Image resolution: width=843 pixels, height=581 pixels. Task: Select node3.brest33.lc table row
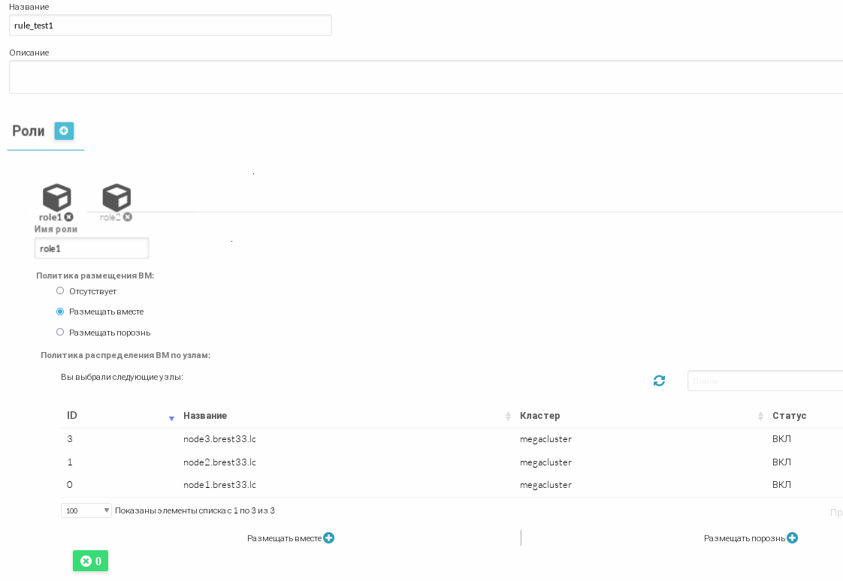219,439
